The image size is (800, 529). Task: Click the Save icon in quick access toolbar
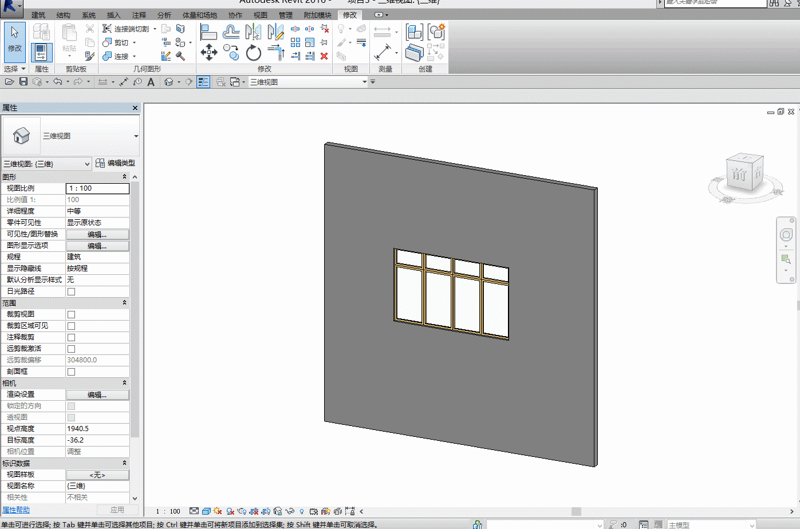pos(23,82)
